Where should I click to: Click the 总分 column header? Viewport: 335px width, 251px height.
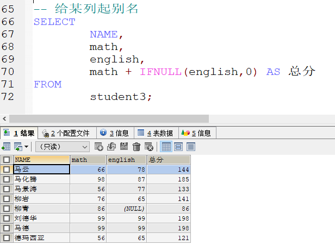[169, 160]
